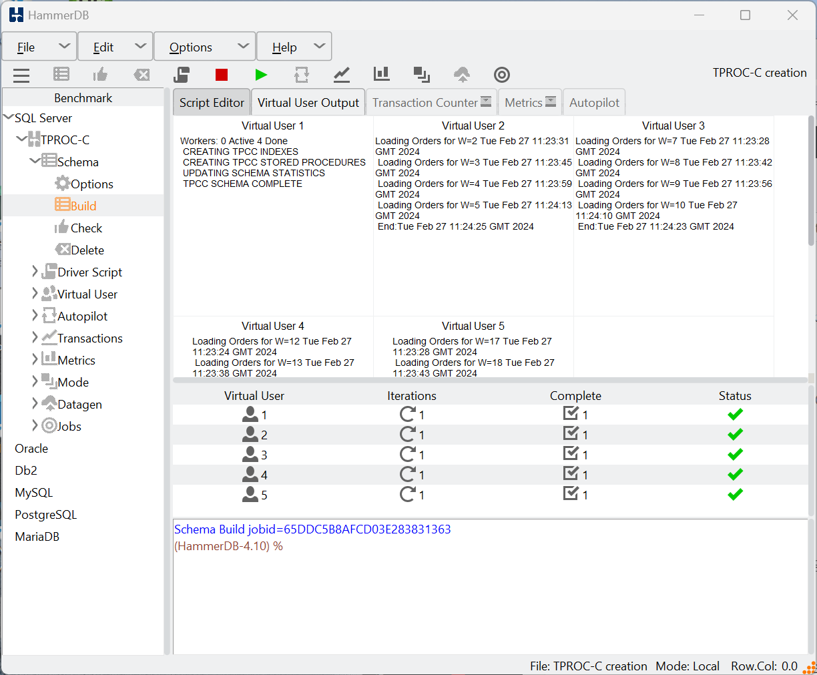Click the metrics bar chart toolbar icon
The width and height of the screenshot is (817, 675).
382,73
